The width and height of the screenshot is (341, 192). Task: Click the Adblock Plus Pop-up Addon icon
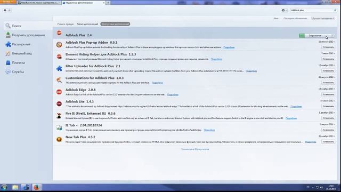(59, 45)
